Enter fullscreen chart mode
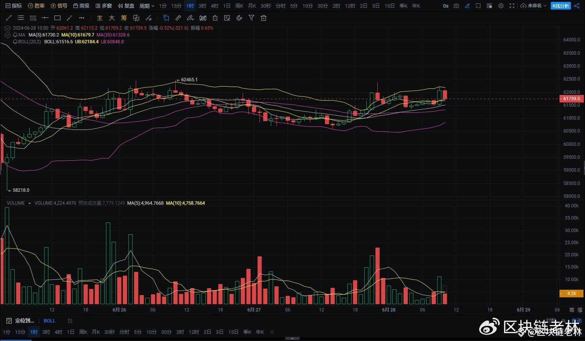 pos(512,6)
